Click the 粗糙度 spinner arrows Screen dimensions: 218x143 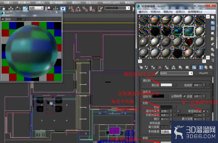click(204, 85)
